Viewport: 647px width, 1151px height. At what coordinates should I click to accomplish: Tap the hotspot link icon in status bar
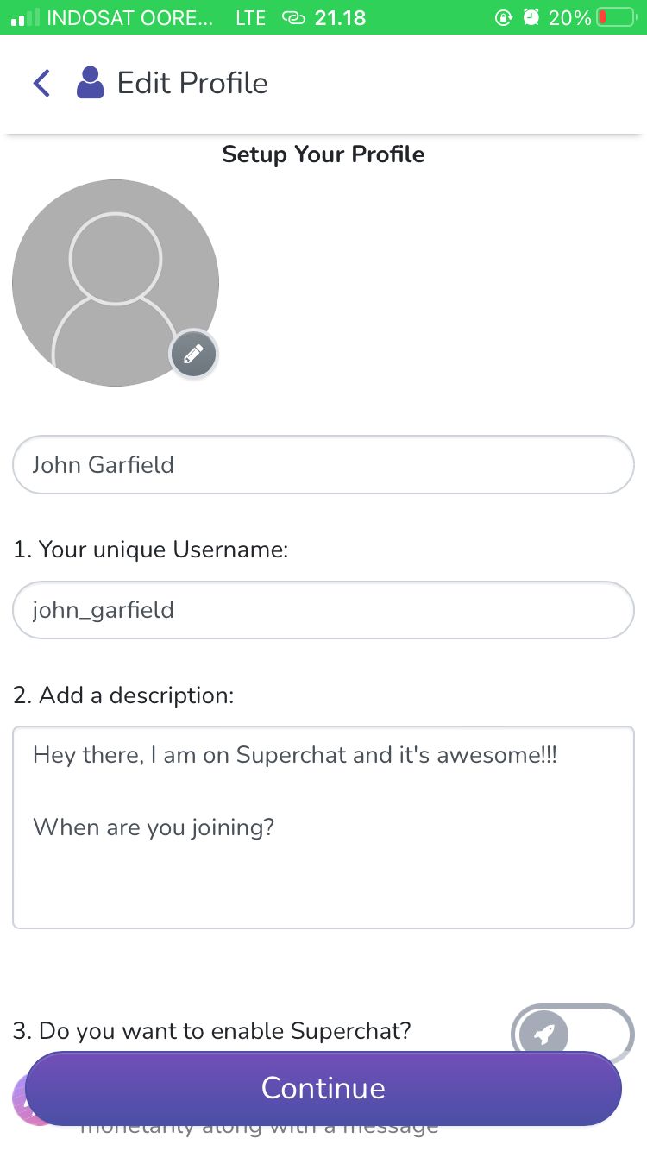pyautogui.click(x=294, y=17)
